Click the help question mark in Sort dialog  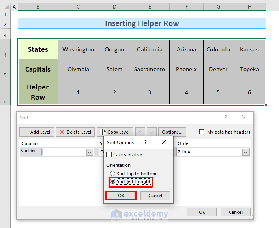tap(226, 117)
